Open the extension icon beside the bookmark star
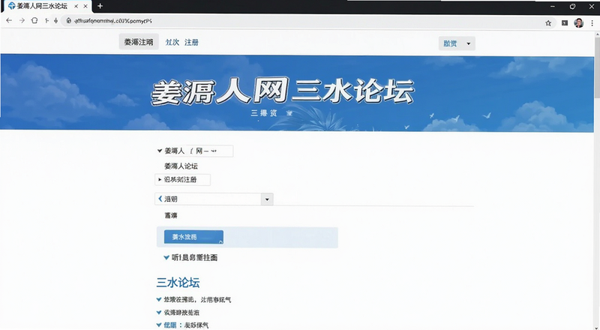 pos(565,23)
